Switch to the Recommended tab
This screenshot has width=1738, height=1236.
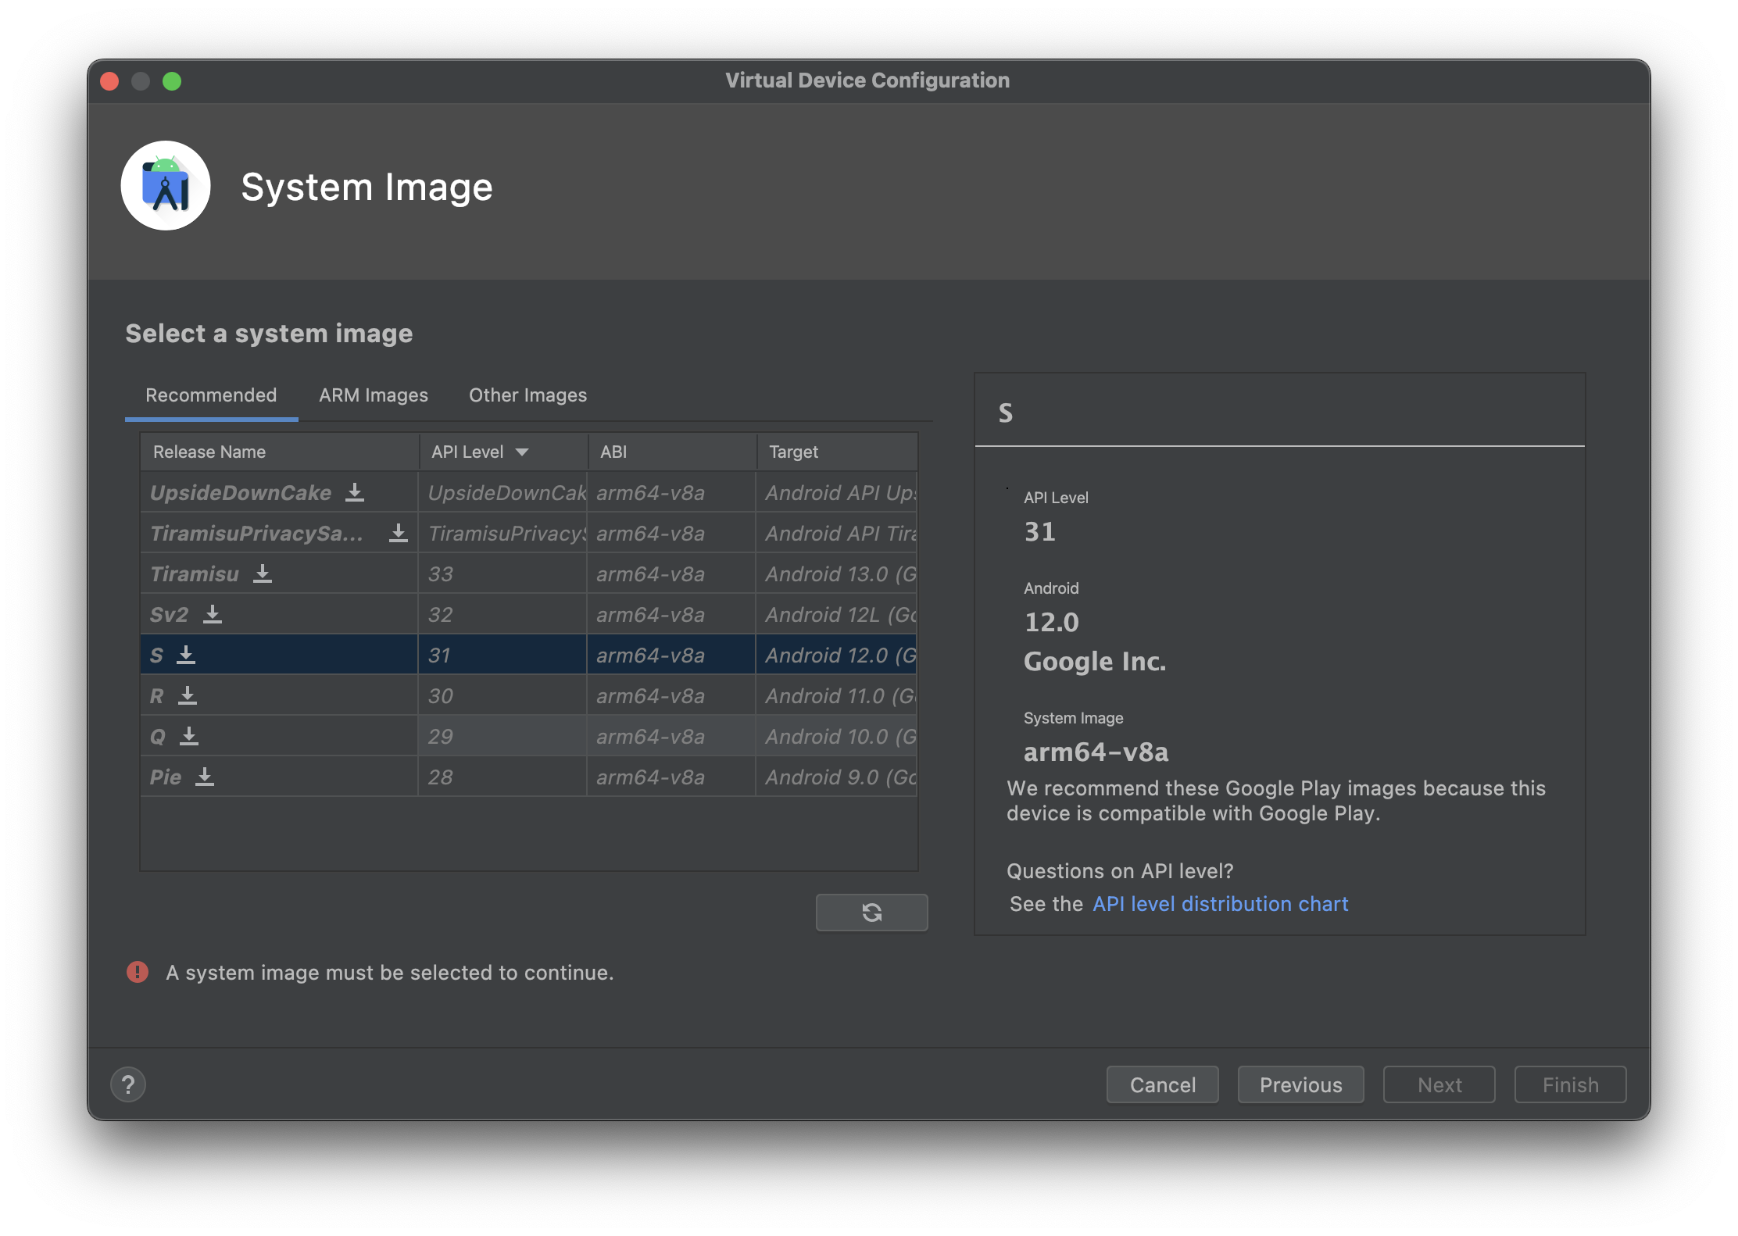pyautogui.click(x=211, y=395)
